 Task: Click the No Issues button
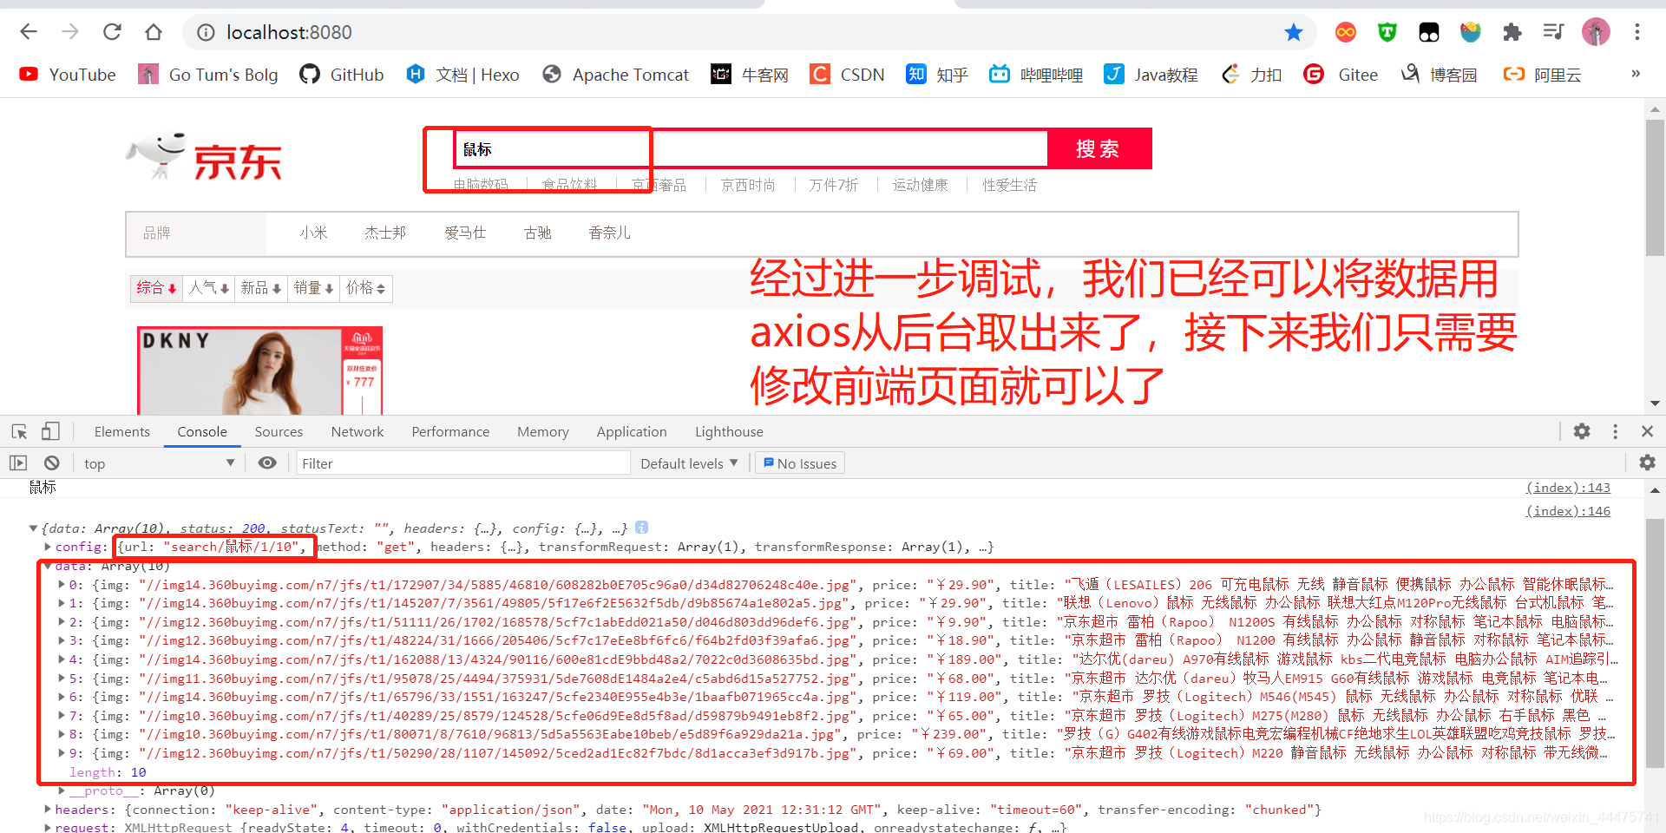coord(799,463)
